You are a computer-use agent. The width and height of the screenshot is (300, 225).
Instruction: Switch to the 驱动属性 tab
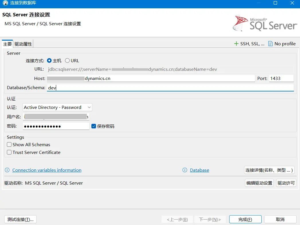[x=23, y=44]
